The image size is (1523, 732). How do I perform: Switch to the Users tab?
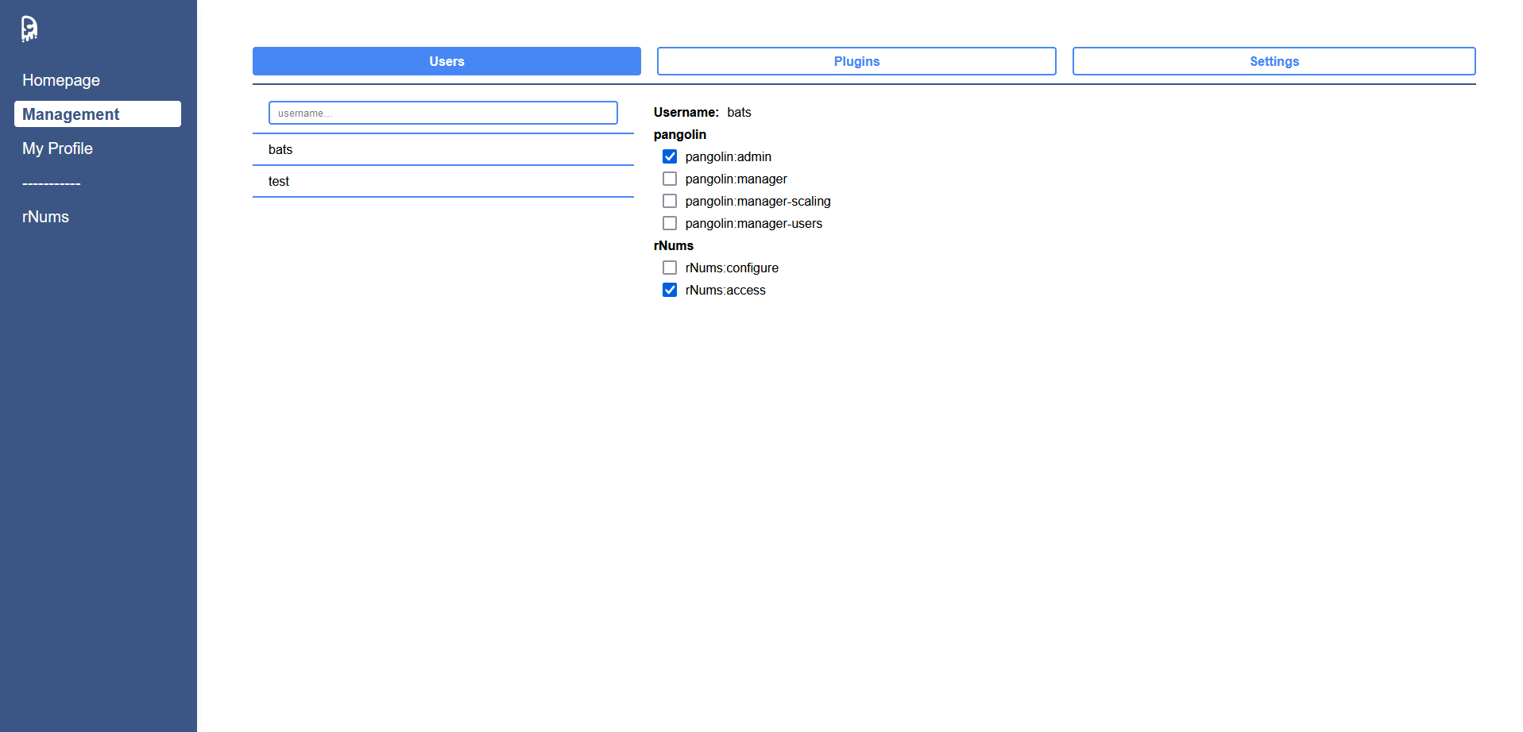[446, 61]
